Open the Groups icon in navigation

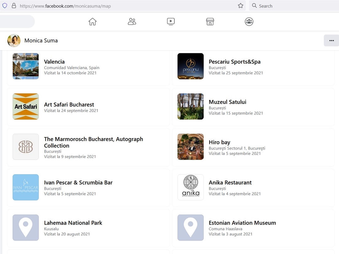click(x=249, y=22)
